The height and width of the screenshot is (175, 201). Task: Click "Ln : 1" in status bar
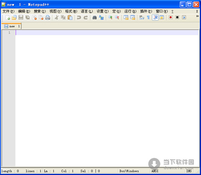pyautogui.click(x=49, y=171)
